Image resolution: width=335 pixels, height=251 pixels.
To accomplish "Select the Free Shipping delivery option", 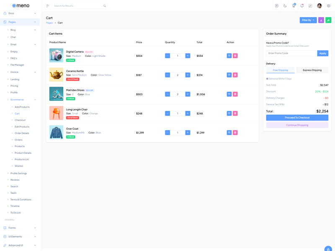I will pyautogui.click(x=281, y=70).
